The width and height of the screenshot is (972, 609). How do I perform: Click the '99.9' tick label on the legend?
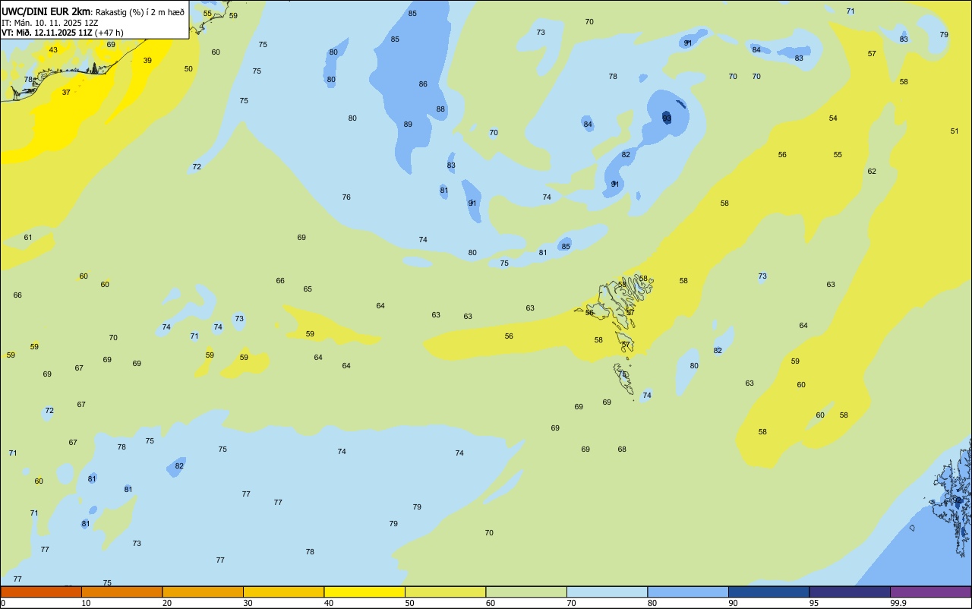898,603
